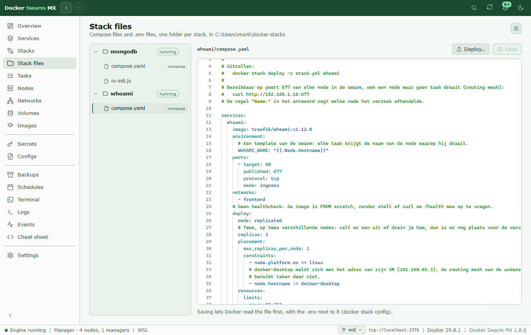Open notifications bell with 9+ badge
531x335 pixels.
tap(505, 8)
